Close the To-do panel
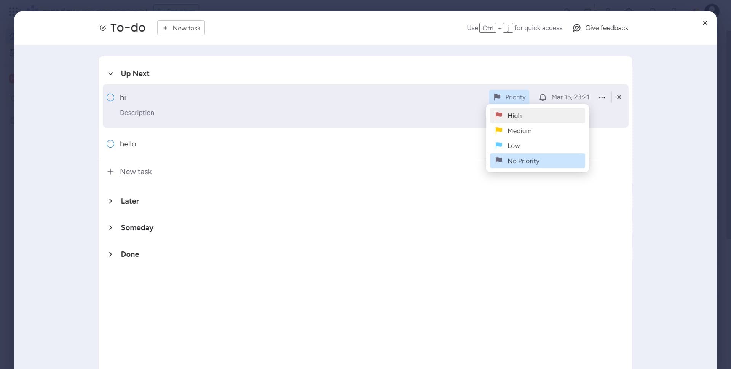Viewport: 731px width, 369px height. click(705, 23)
